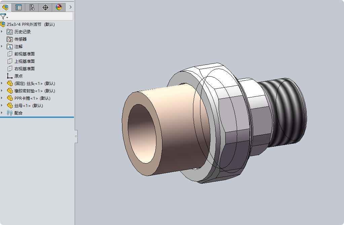The height and width of the screenshot is (225, 344).
Task: Switch to the PropertyManager tab
Action: click(18, 7)
